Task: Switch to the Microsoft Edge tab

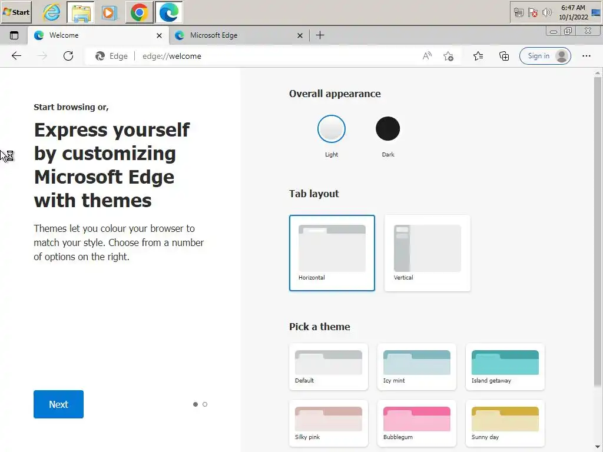Action: [x=239, y=35]
